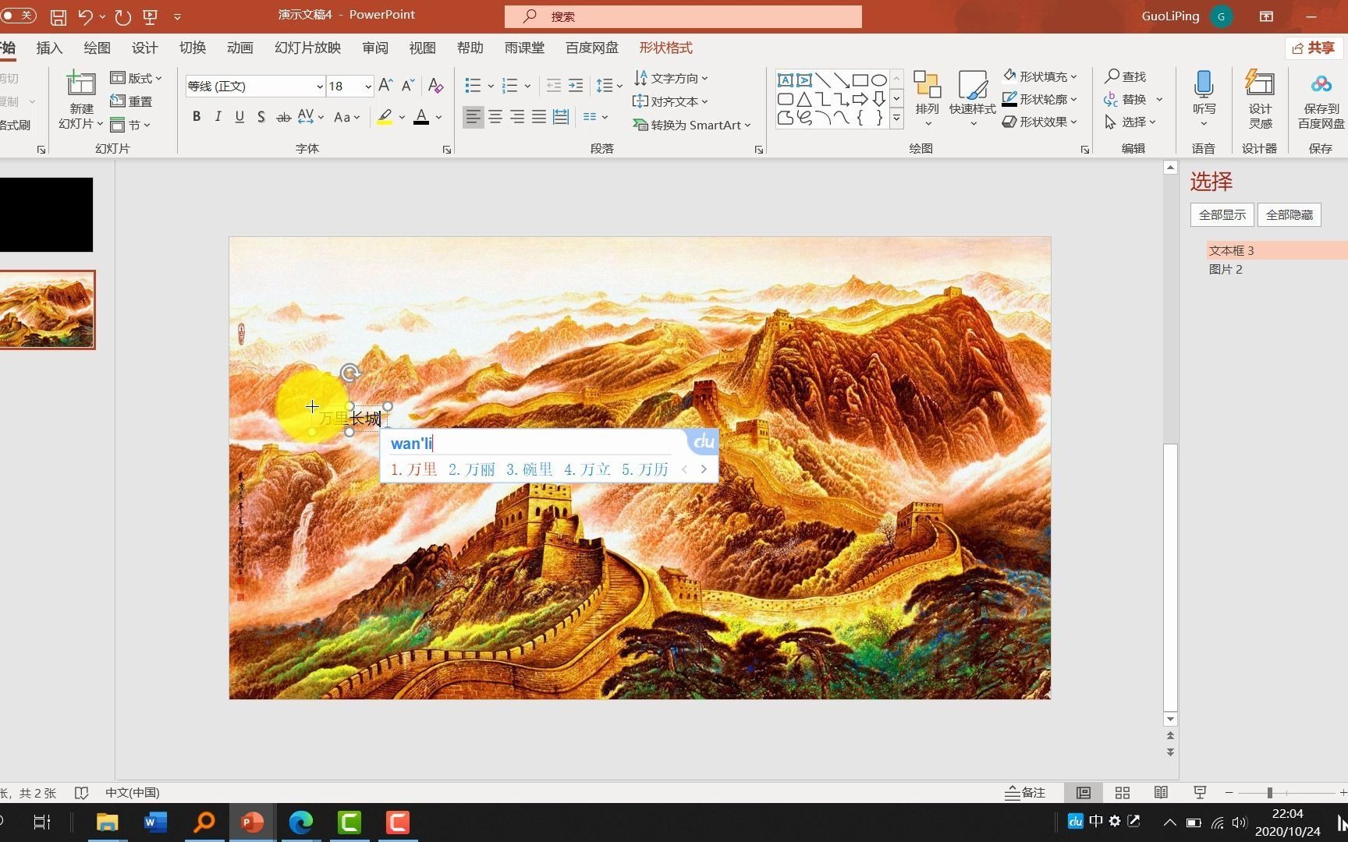1348x842 pixels.
Task: Switch to Reading view icon
Action: (1161, 793)
